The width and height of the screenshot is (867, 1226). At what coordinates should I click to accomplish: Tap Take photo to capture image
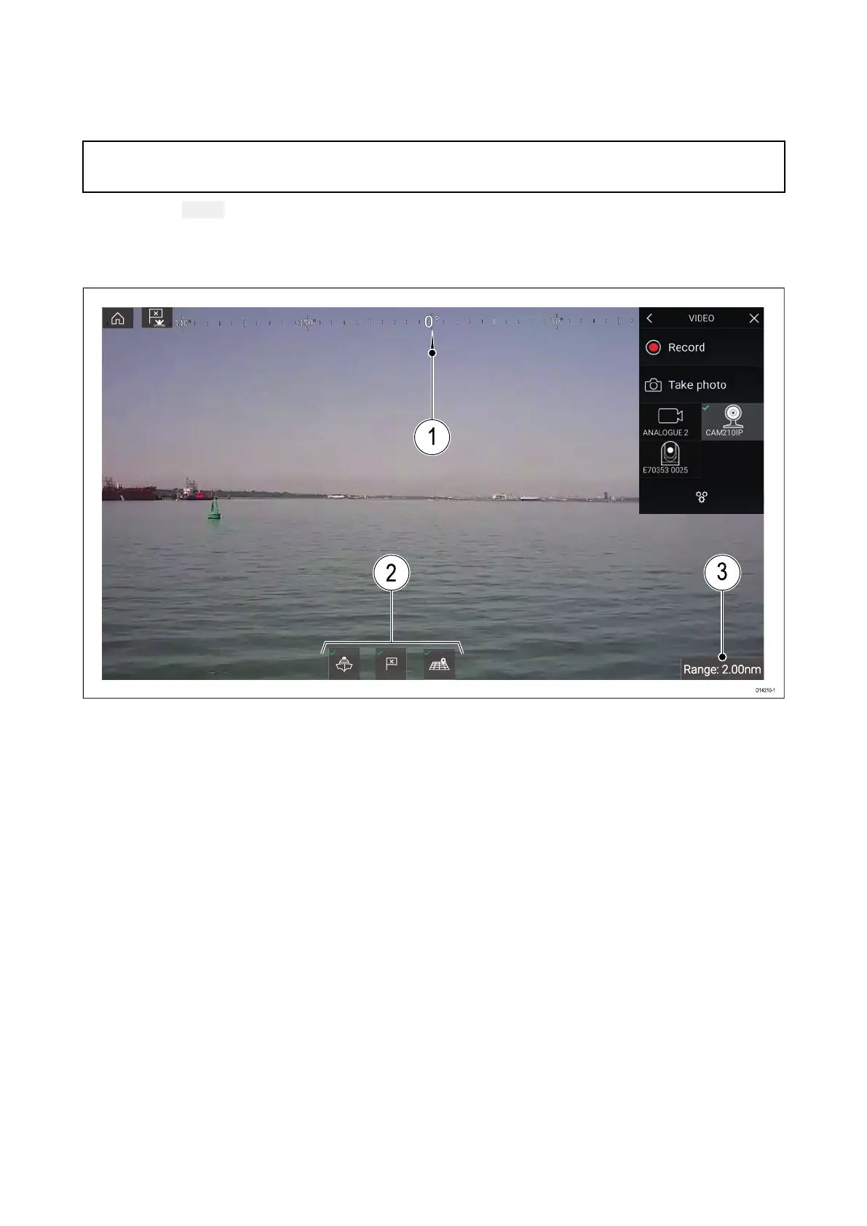[701, 385]
